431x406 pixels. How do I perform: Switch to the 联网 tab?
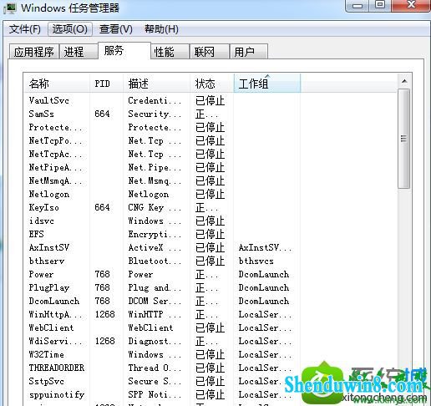[x=210, y=52]
